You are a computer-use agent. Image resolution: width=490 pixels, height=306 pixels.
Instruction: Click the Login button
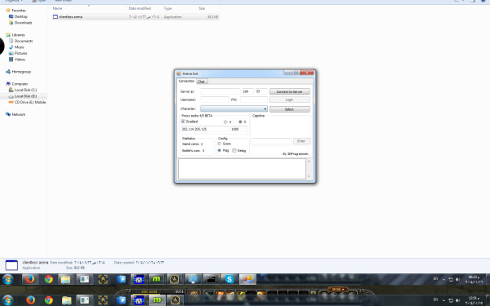pos(290,100)
